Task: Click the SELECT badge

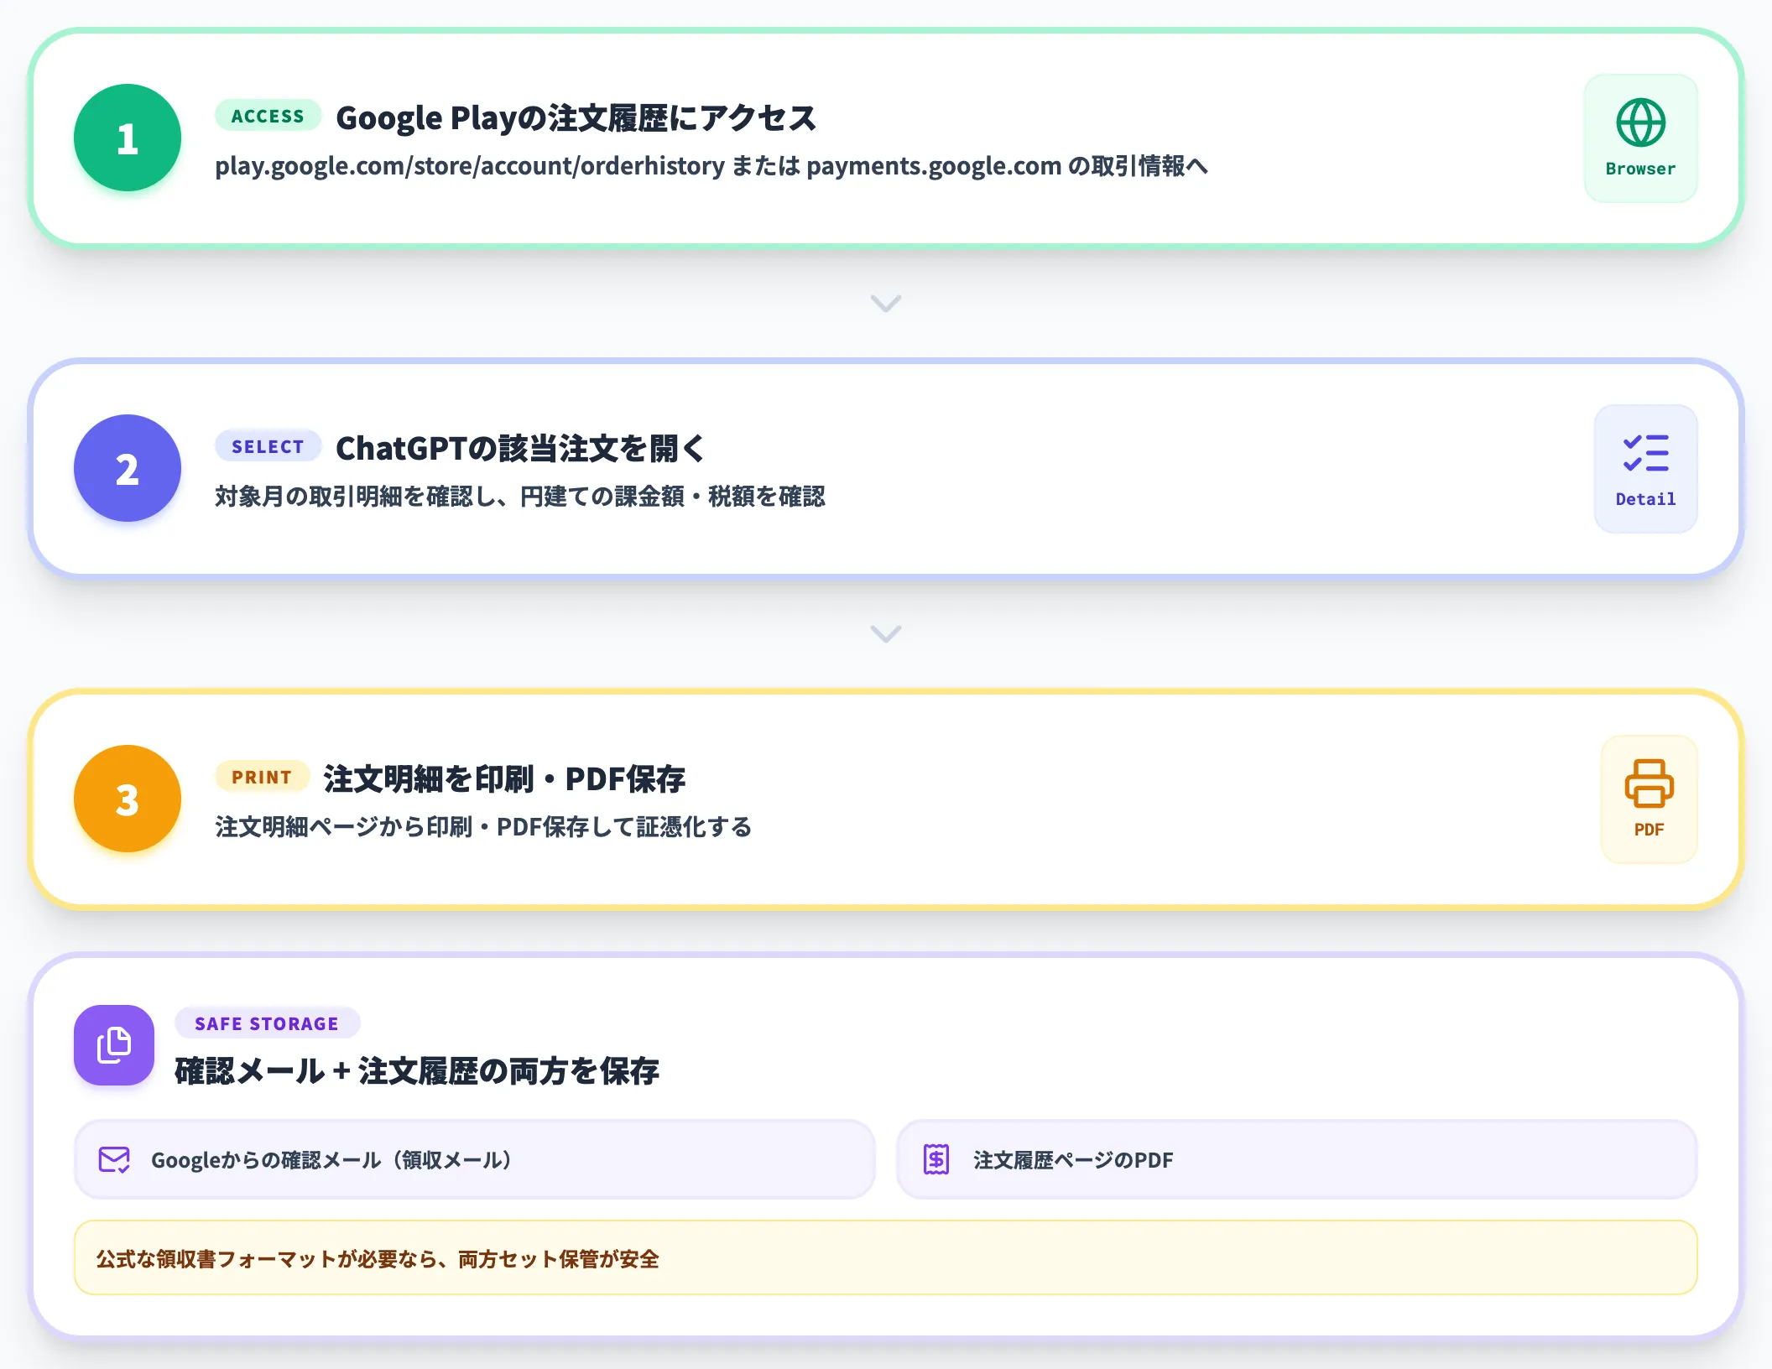Action: pyautogui.click(x=268, y=446)
